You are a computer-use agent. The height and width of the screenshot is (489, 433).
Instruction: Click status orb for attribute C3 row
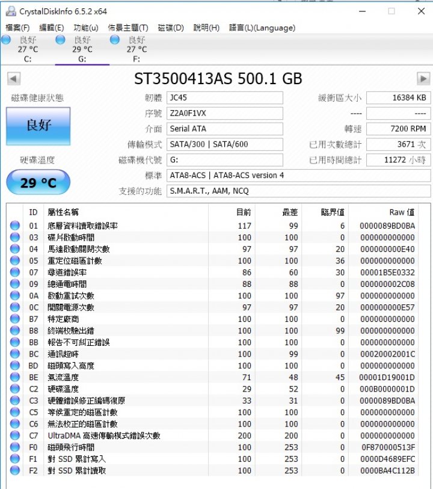coord(14,401)
